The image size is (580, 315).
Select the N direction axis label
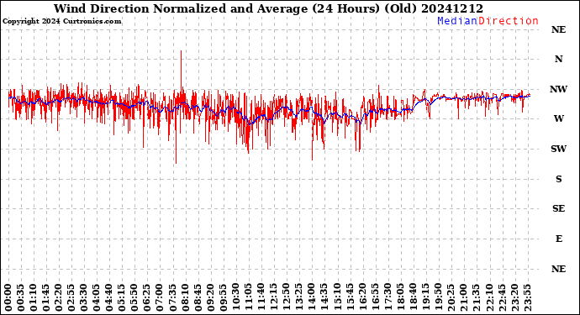(x=558, y=59)
